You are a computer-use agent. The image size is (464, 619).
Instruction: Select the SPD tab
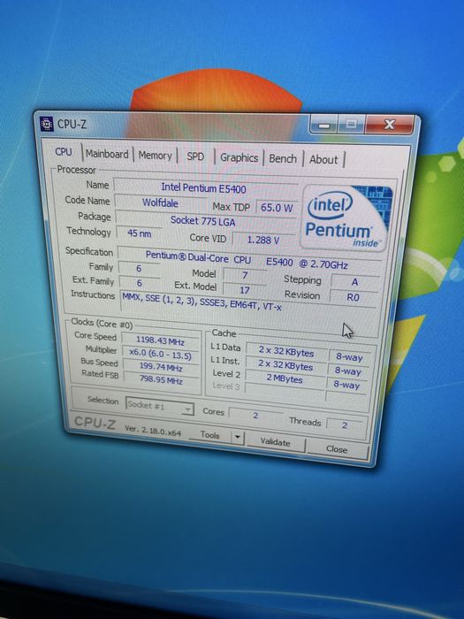(x=195, y=157)
